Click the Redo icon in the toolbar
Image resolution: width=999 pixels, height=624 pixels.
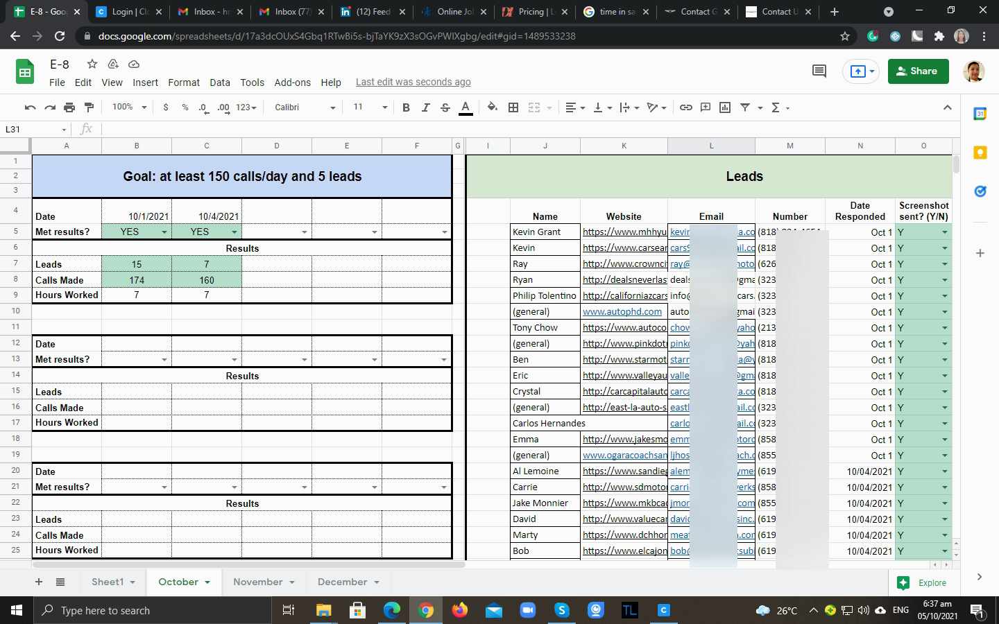[x=50, y=107]
